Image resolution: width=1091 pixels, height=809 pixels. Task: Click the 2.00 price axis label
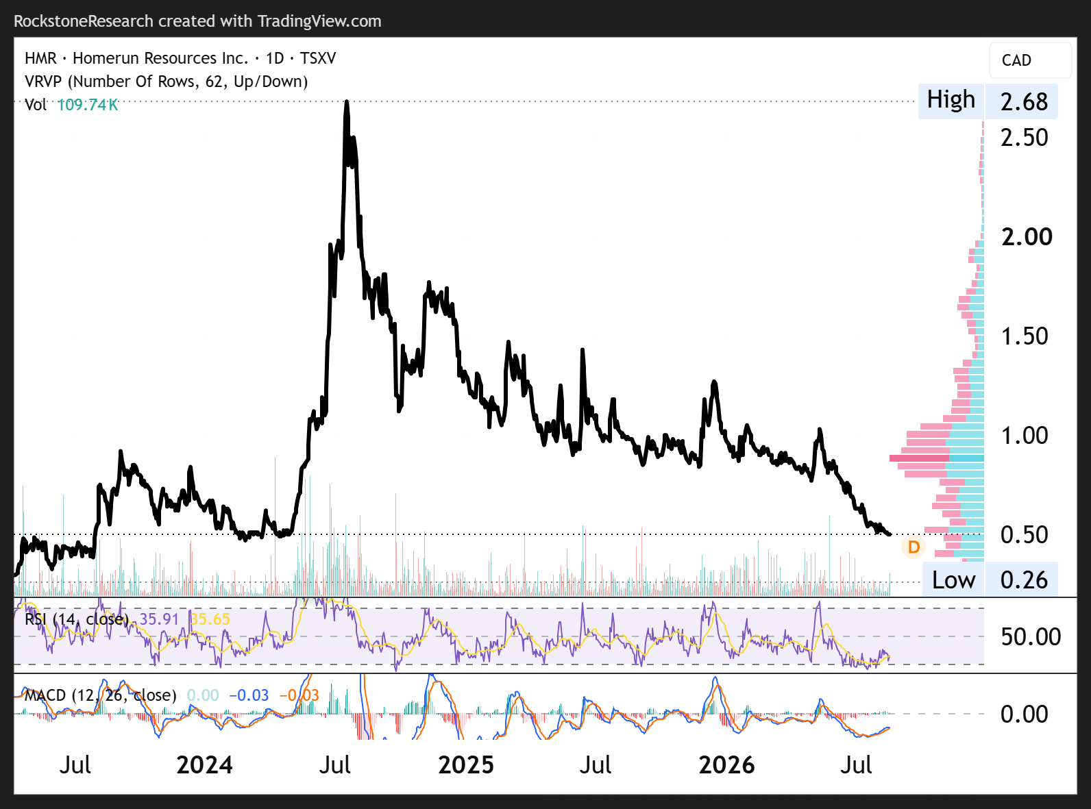1027,237
